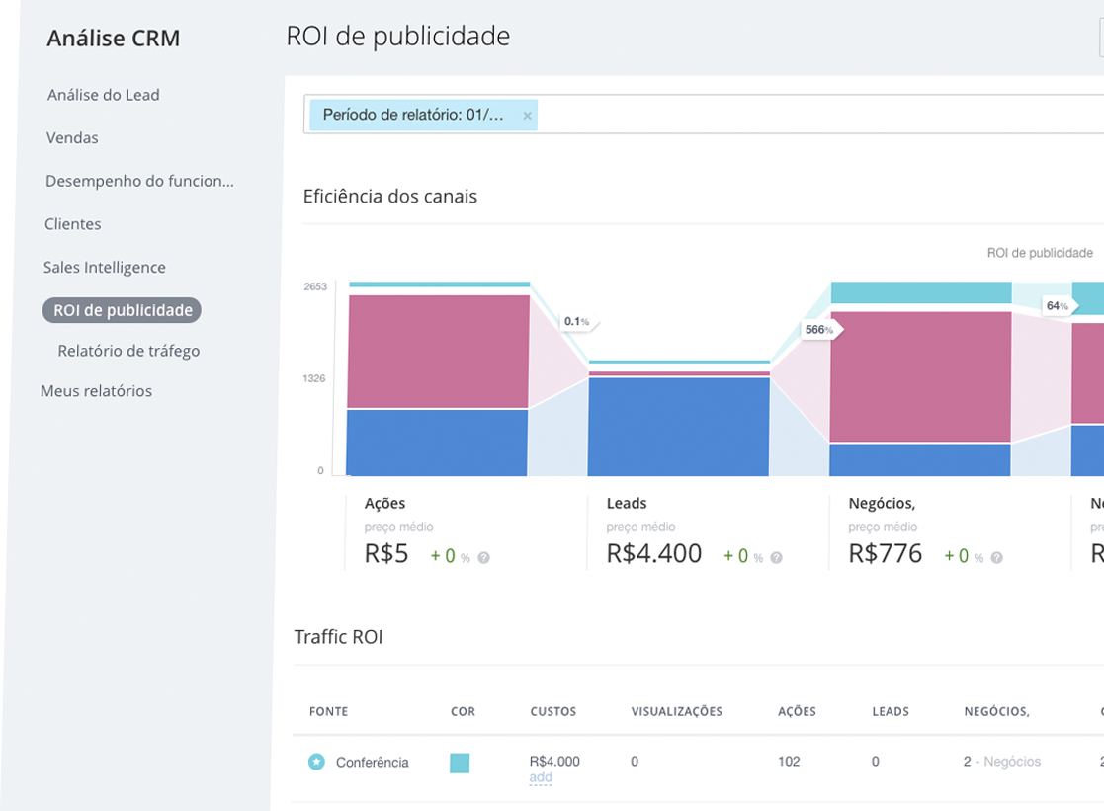
Task: Click the 0.1% conversion badge in chart
Action: [x=576, y=322]
